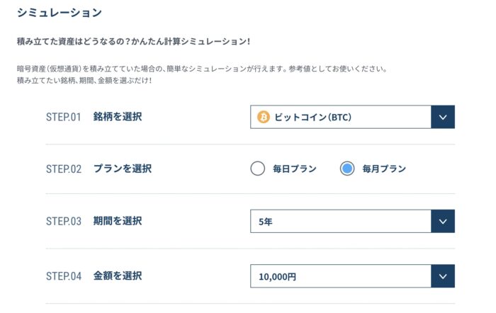Image resolution: width=496 pixels, height=313 pixels.
Task: Click the 期間を選択 label
Action: tap(118, 221)
